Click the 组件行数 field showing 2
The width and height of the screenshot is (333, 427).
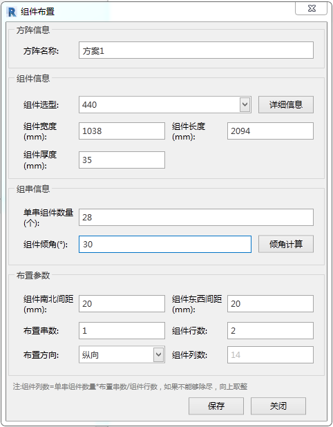[x=270, y=330]
